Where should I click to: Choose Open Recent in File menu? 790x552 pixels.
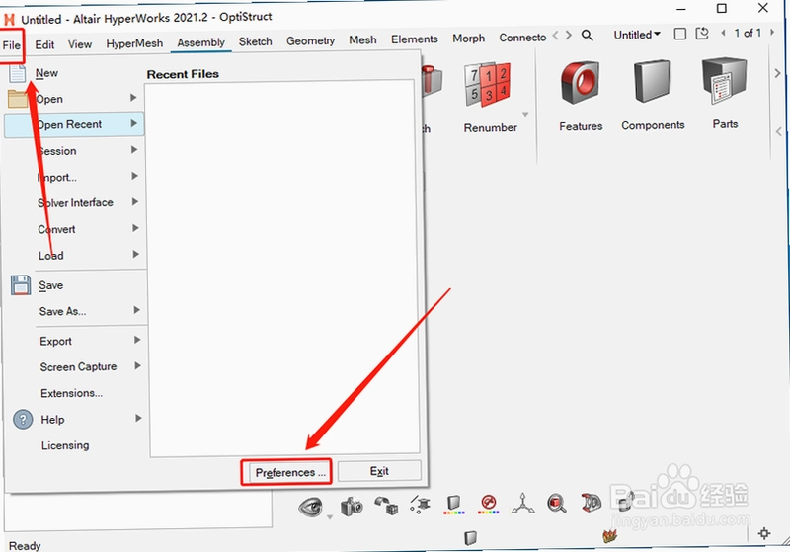pos(74,124)
